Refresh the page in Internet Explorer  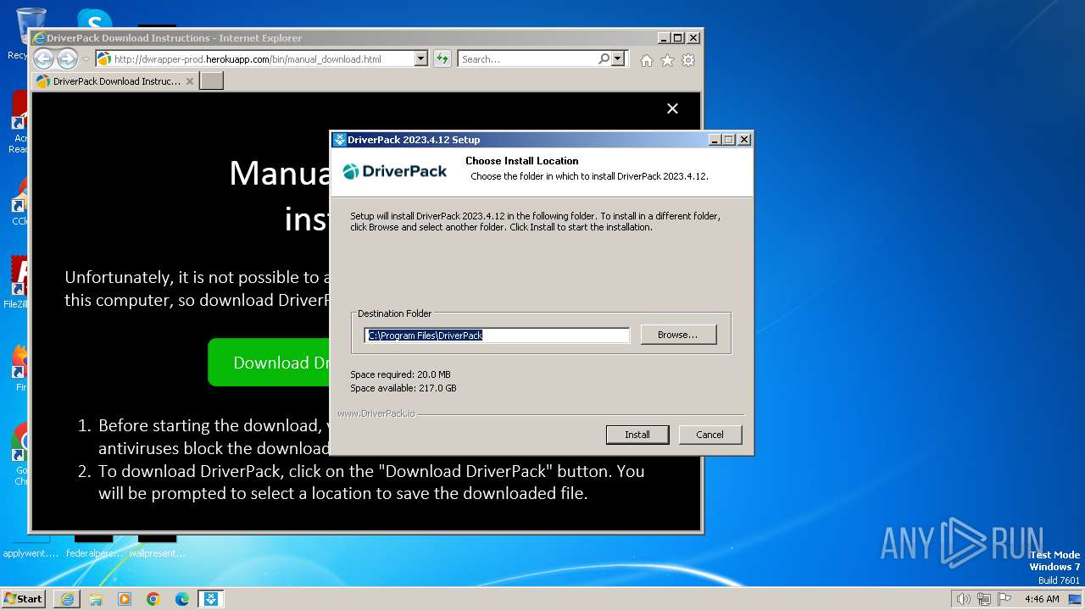tap(442, 59)
